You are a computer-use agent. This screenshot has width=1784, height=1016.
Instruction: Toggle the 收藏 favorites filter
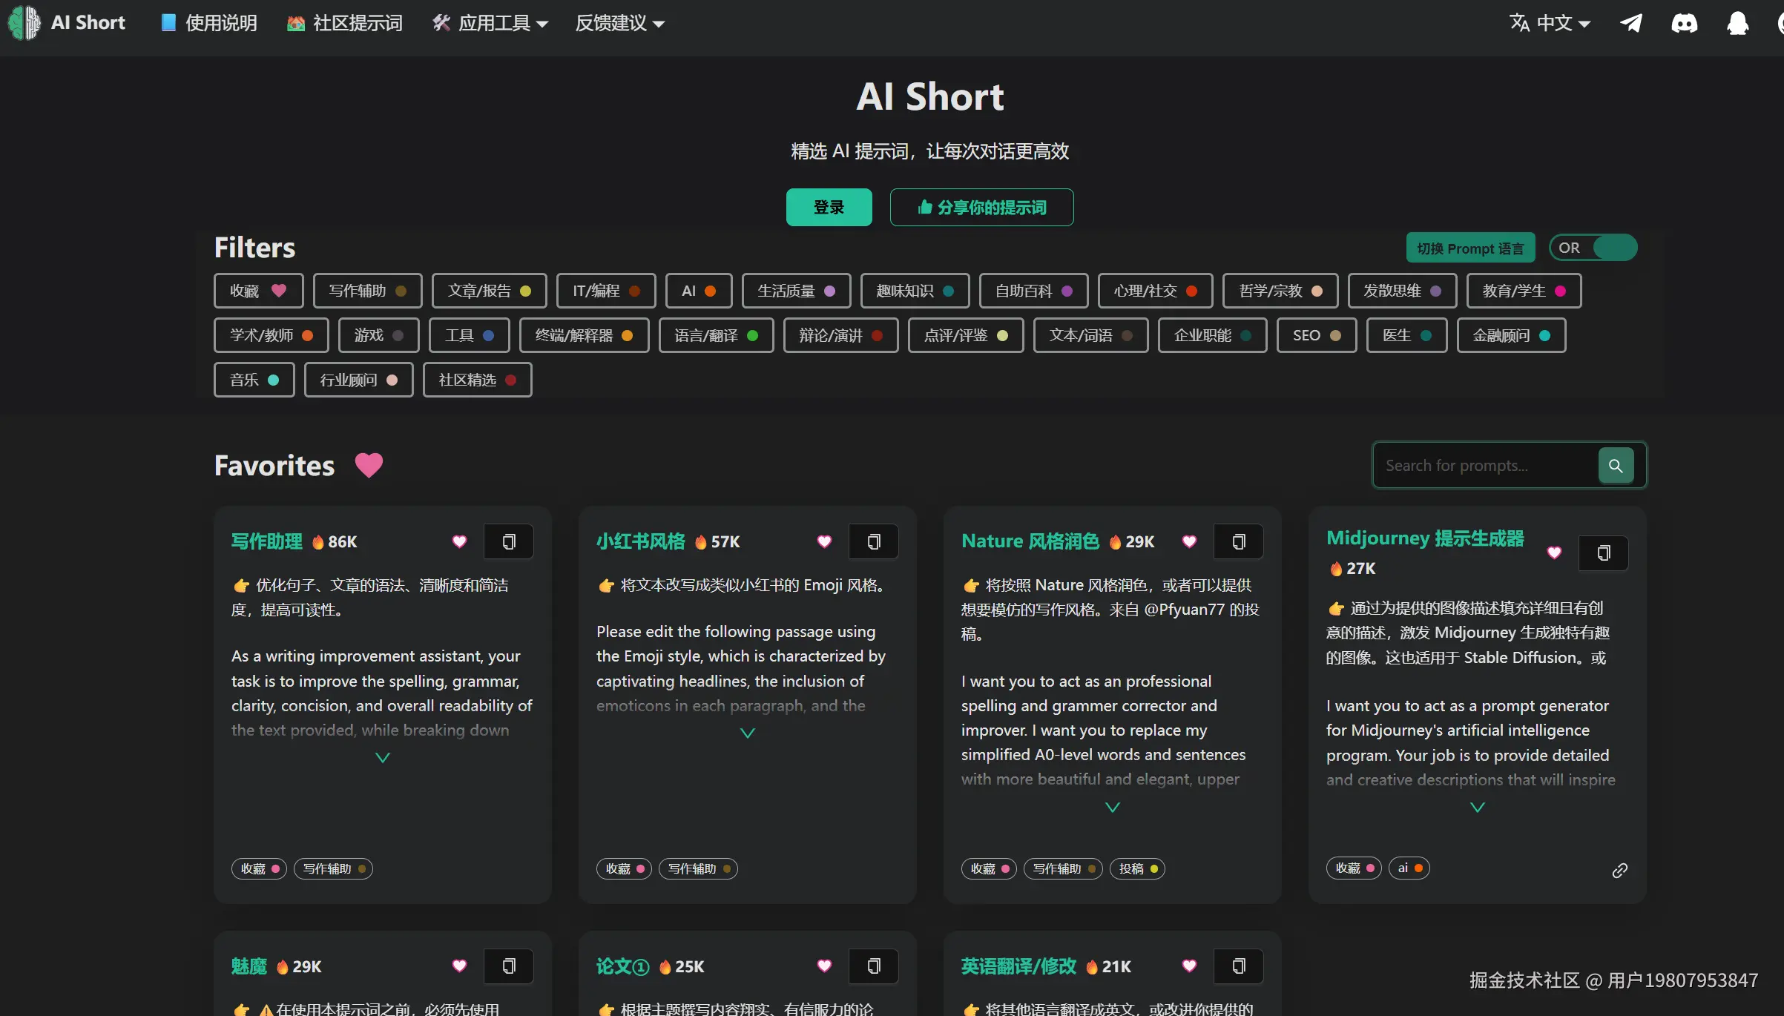[258, 291]
